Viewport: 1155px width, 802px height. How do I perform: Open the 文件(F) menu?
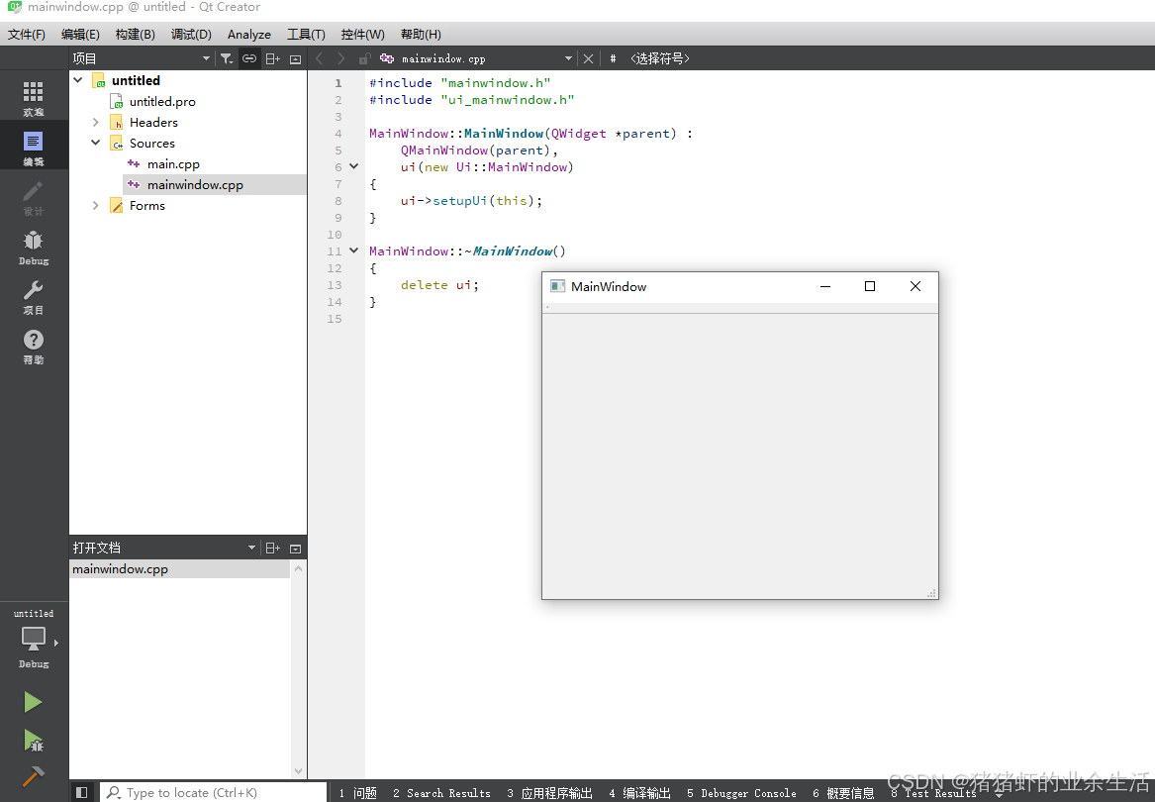pos(27,34)
